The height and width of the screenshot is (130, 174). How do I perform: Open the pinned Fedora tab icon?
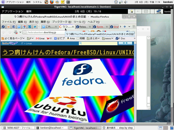[3, 27]
